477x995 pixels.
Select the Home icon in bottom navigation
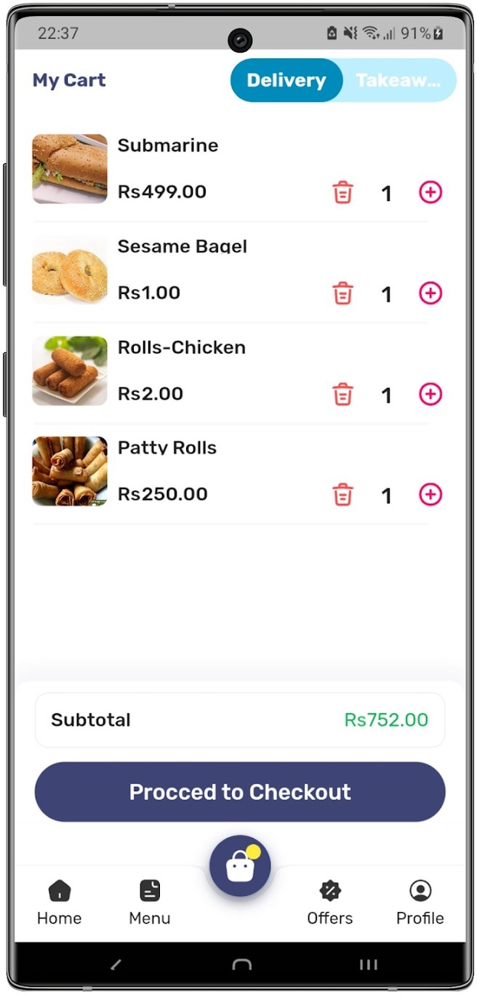click(58, 889)
